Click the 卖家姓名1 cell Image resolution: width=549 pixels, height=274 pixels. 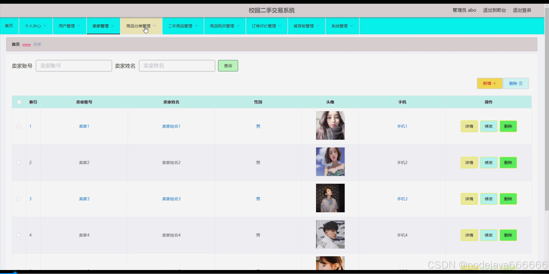coord(171,126)
